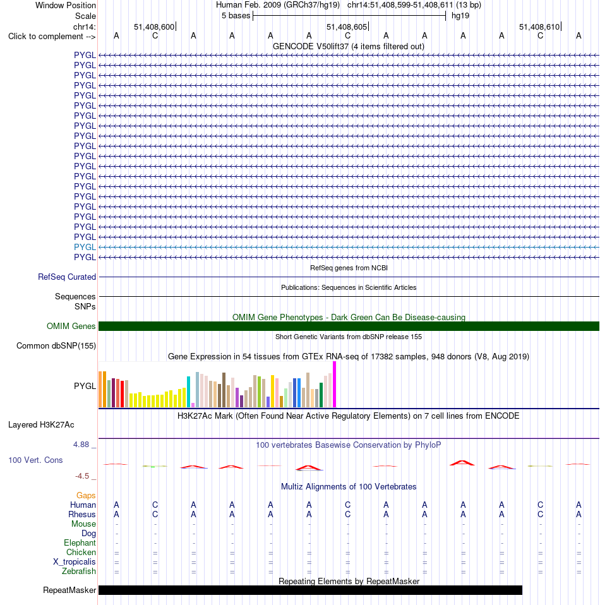Screen dimensions: 600x605
Task: Click the Window Position track label
Action: pyautogui.click(x=66, y=6)
